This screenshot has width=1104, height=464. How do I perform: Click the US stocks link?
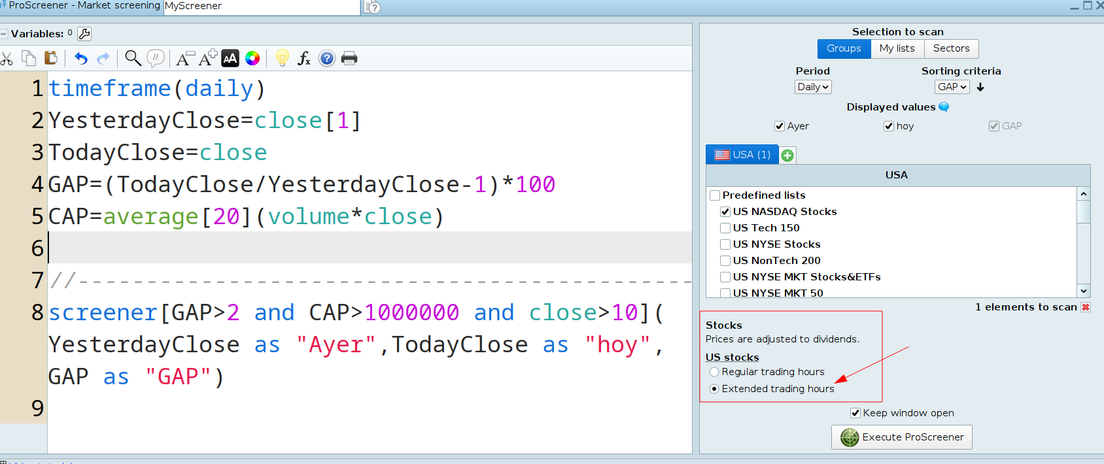[732, 357]
